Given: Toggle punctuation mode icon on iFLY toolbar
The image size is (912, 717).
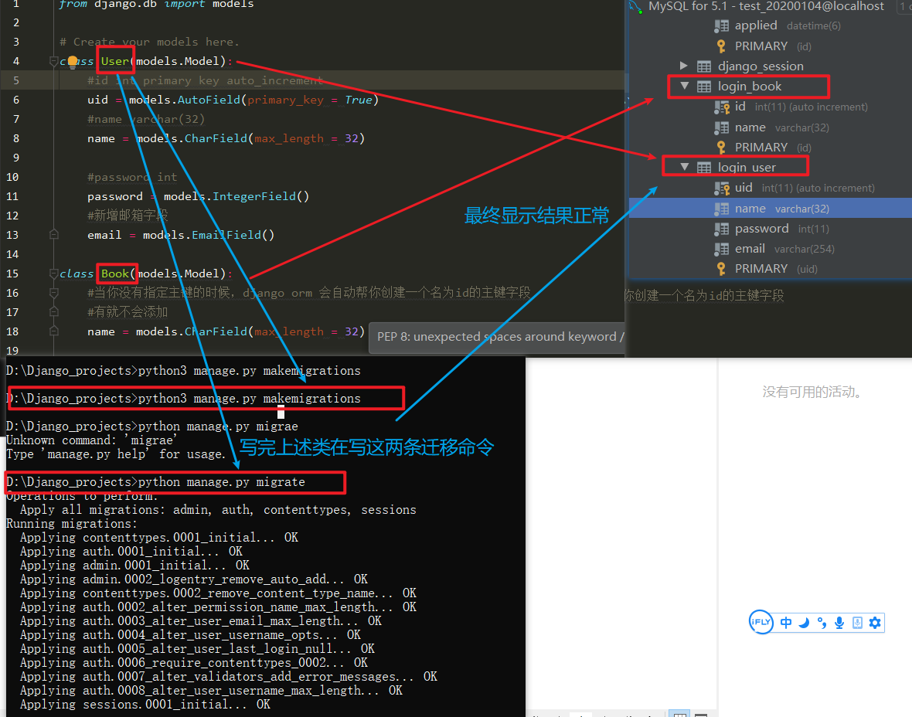Looking at the screenshot, I should (822, 623).
